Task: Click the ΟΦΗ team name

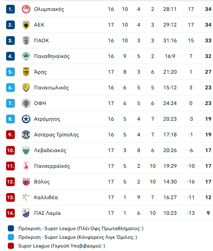Action: click(40, 103)
